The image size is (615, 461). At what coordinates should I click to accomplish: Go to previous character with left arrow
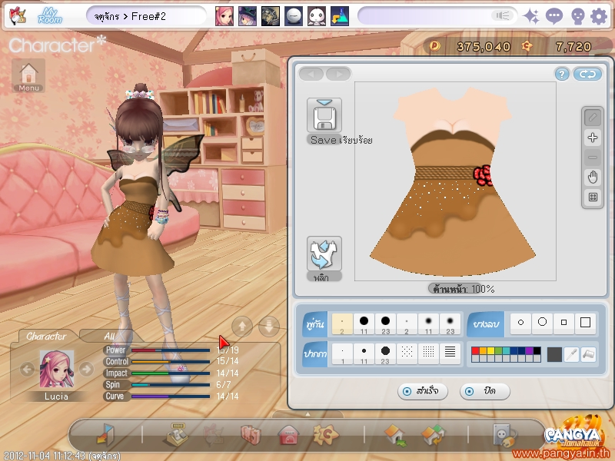(x=27, y=369)
